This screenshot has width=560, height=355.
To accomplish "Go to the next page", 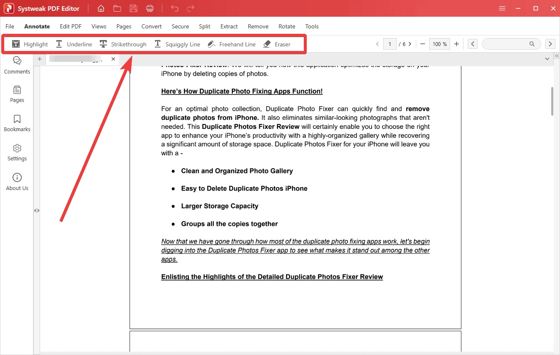I will pos(410,44).
